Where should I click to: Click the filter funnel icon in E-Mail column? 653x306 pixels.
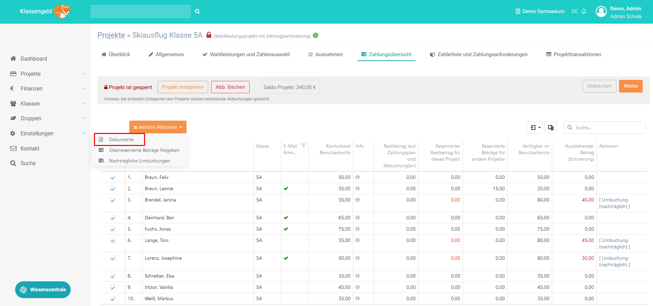303,146
